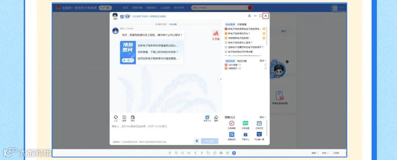Click the 开具无欠税证明 item behind dialog
The image size is (397, 160).
tap(280, 98)
